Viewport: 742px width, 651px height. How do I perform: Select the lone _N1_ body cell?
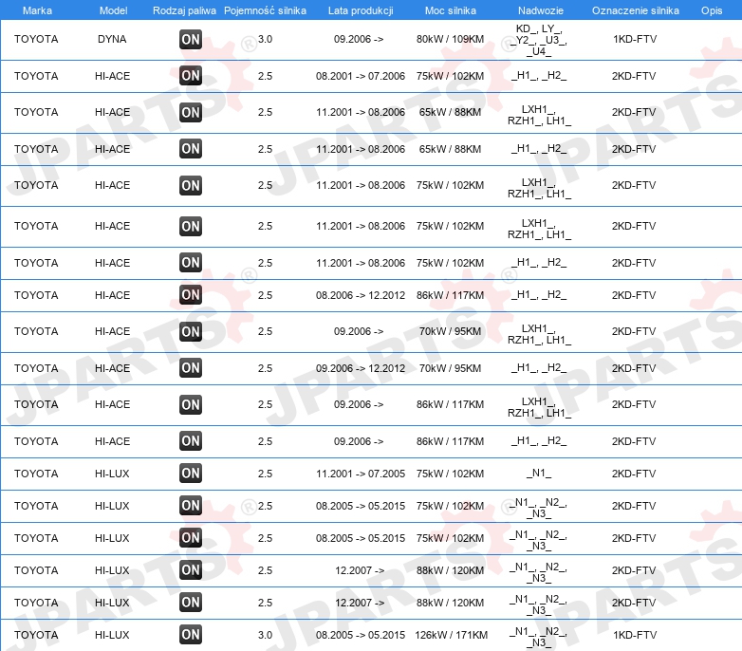click(x=539, y=473)
